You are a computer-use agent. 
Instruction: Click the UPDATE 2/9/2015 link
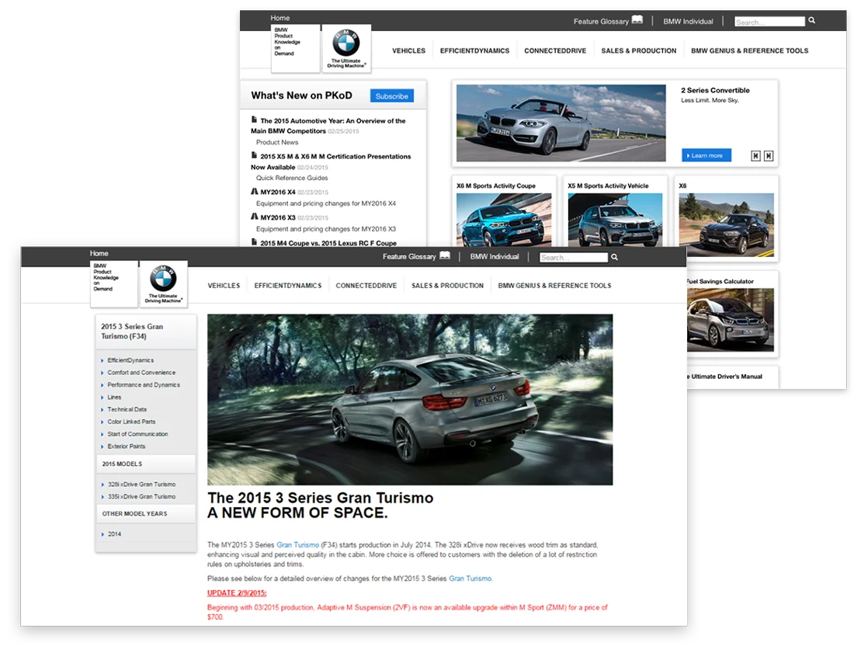(237, 592)
